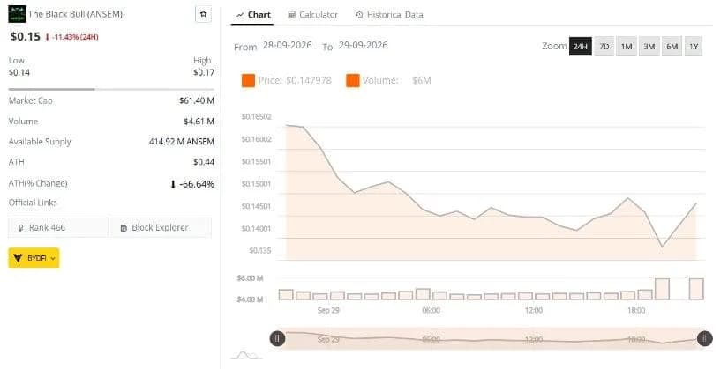
Task: Toggle the Price series legend swatch
Action: point(248,80)
